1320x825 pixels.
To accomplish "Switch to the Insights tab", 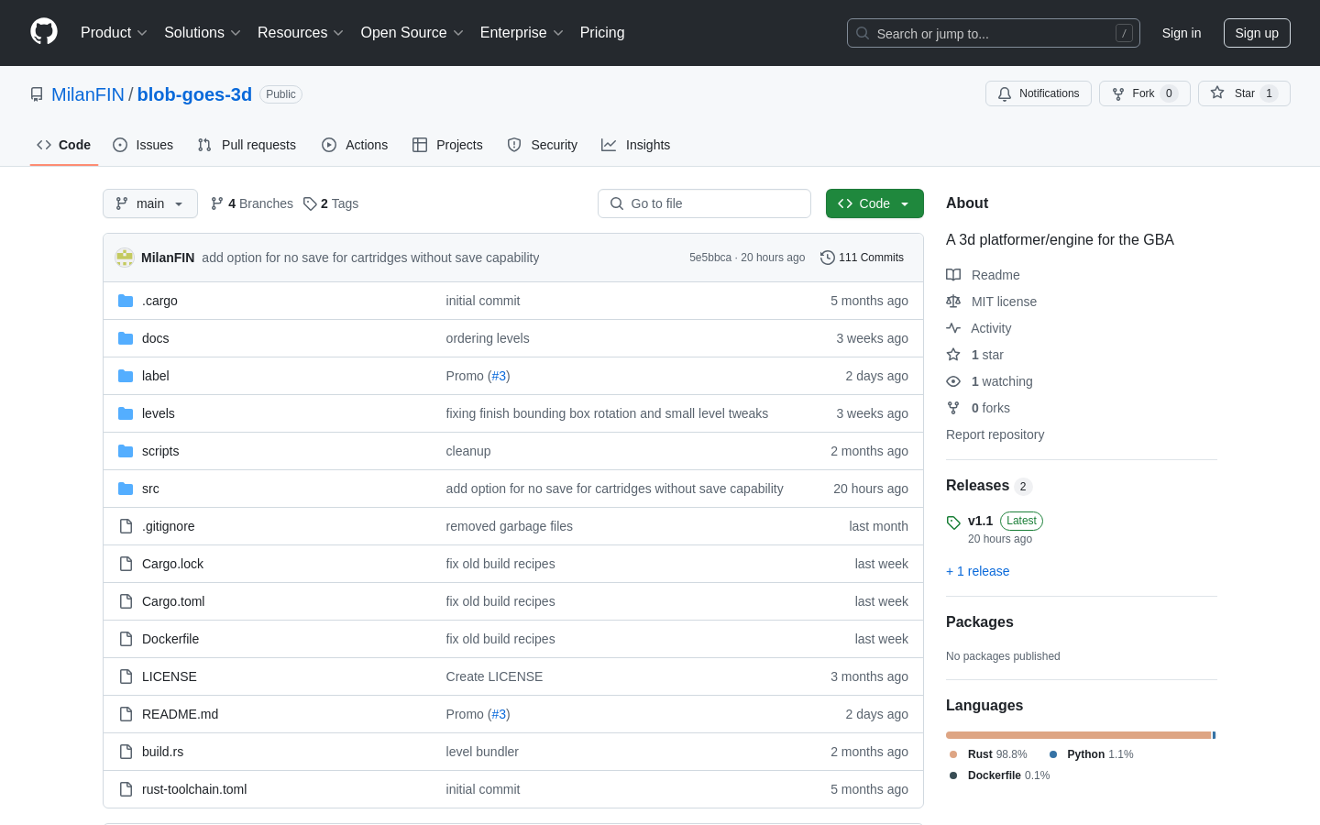I will coord(636,145).
